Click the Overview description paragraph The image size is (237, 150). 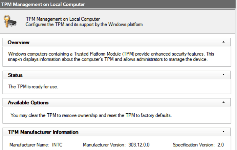111,57
